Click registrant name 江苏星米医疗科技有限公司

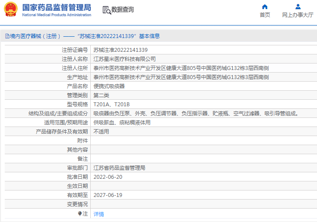(x=124, y=59)
